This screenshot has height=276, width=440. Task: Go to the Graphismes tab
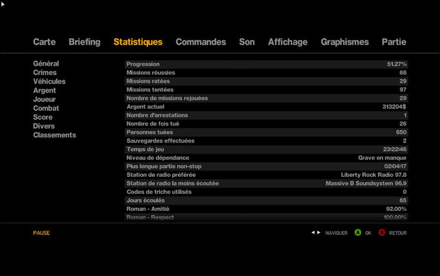click(345, 42)
